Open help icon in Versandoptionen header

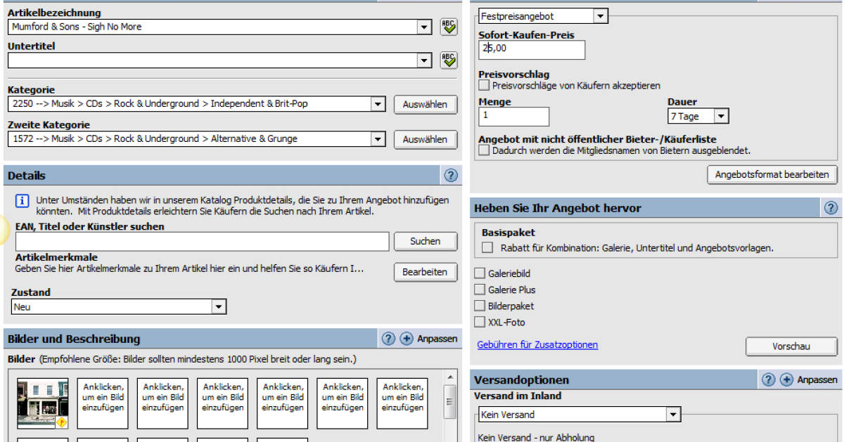[x=768, y=379]
